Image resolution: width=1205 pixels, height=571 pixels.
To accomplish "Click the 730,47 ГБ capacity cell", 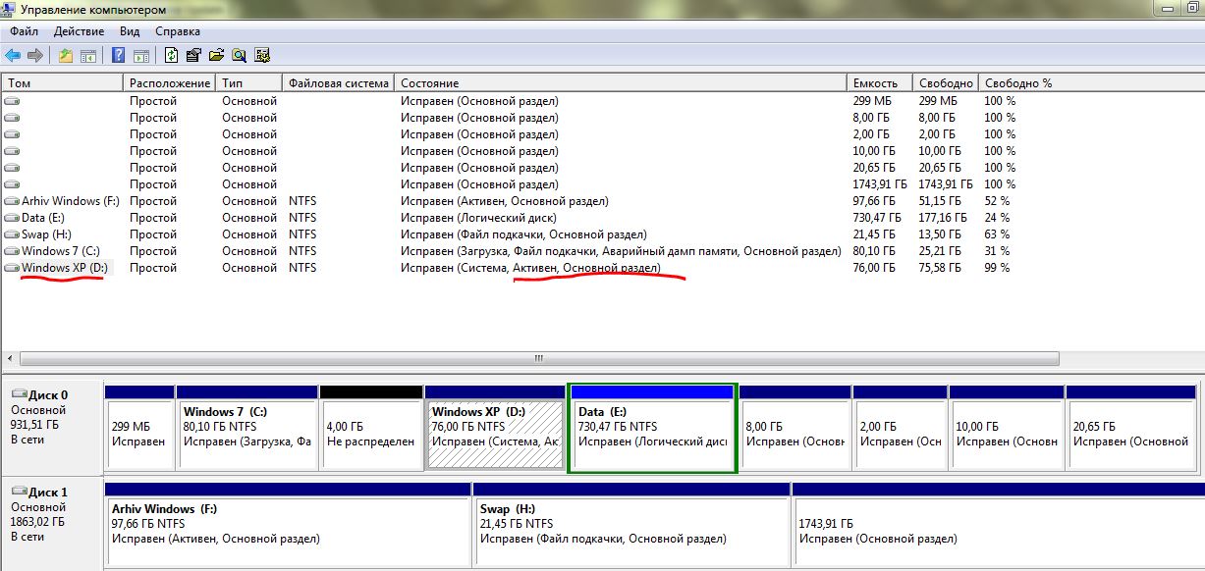I will point(877,218).
